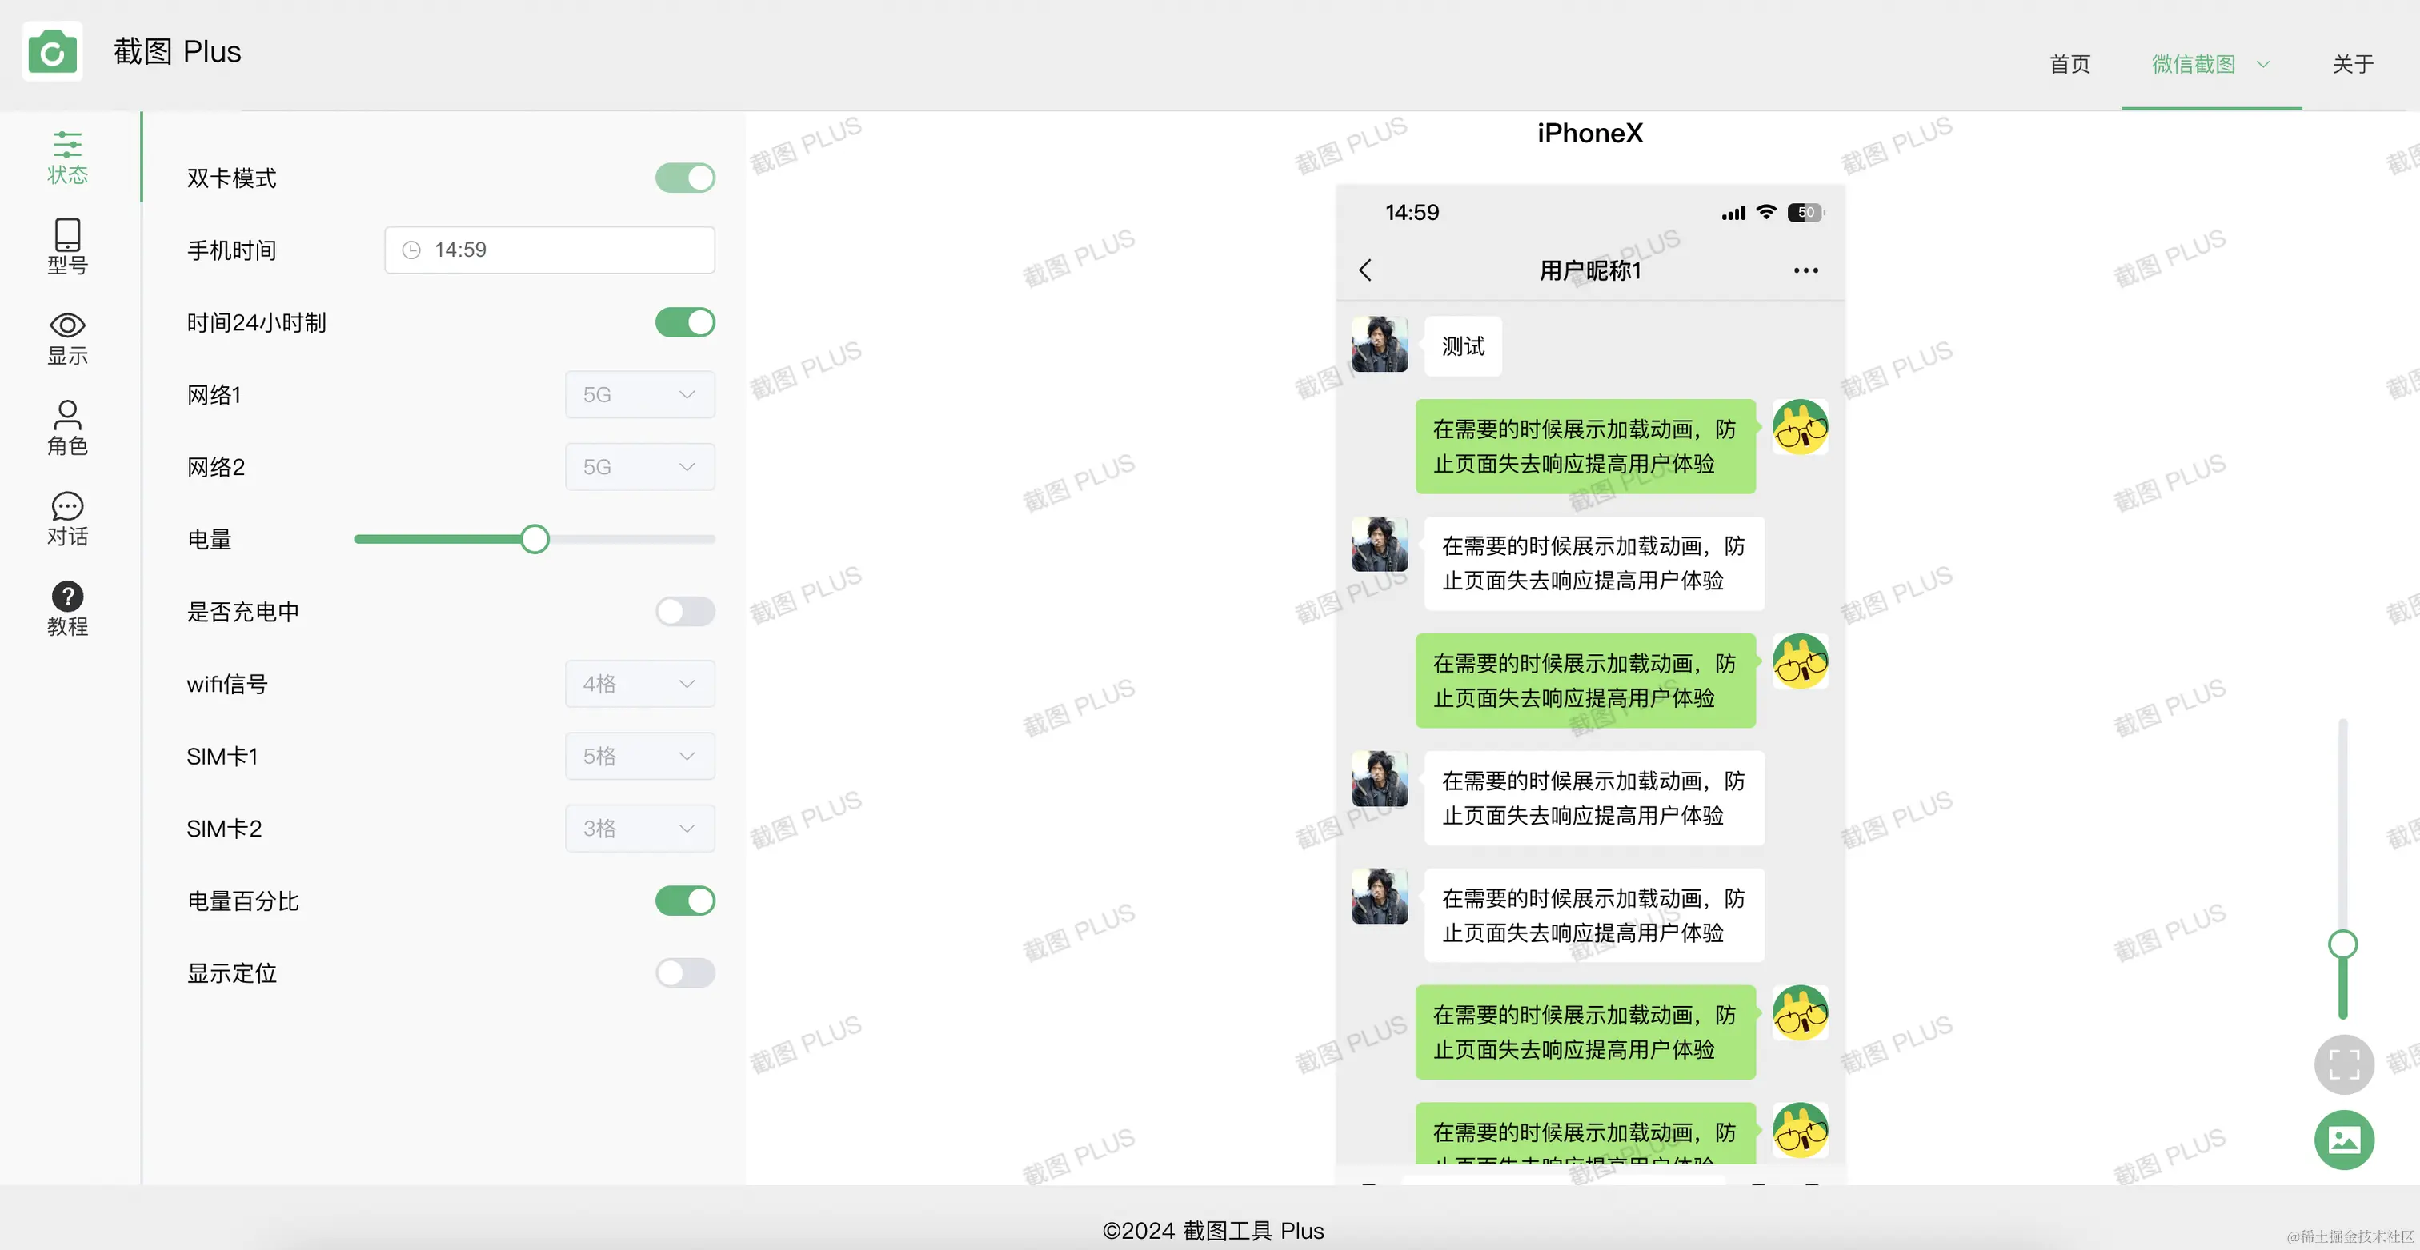Image resolution: width=2420 pixels, height=1250 pixels.
Task: Open the 关于 nav item
Action: [x=2354, y=64]
